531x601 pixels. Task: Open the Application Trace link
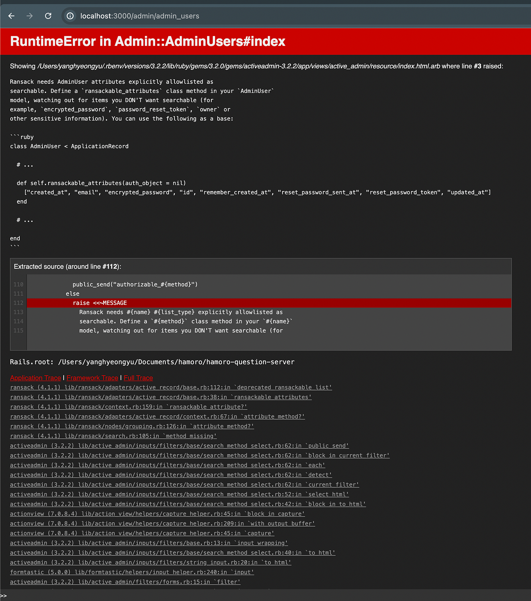35,378
